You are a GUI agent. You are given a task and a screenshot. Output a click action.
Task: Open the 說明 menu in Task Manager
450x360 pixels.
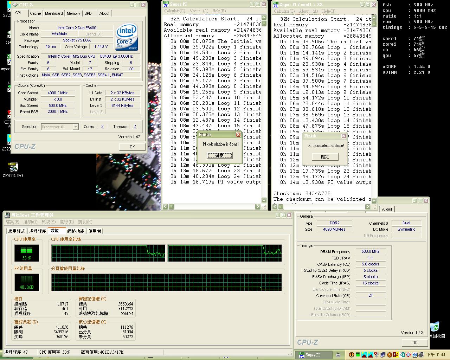(85, 222)
